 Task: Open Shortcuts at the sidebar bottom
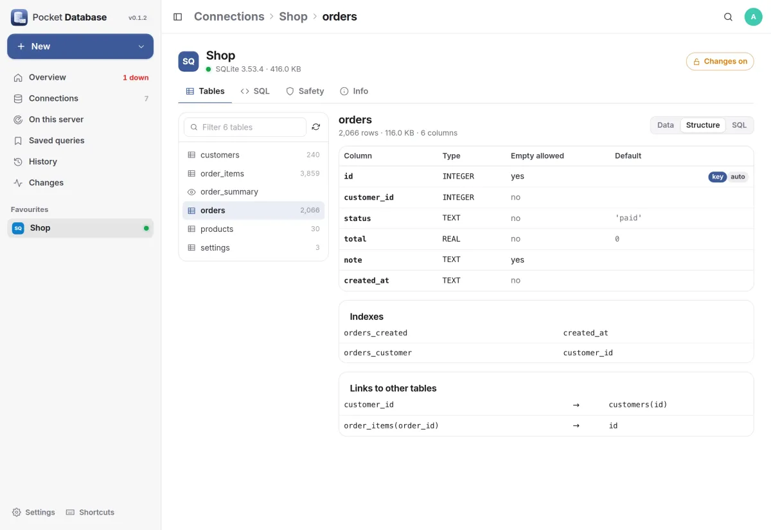(90, 512)
